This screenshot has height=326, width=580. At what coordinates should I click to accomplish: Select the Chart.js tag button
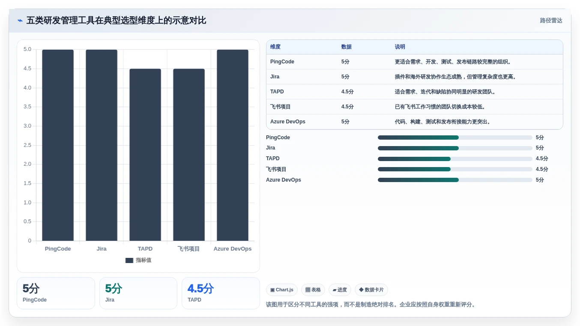282,290
